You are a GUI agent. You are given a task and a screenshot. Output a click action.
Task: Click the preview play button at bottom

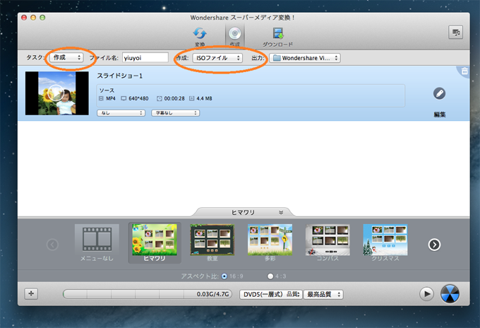coord(426,294)
